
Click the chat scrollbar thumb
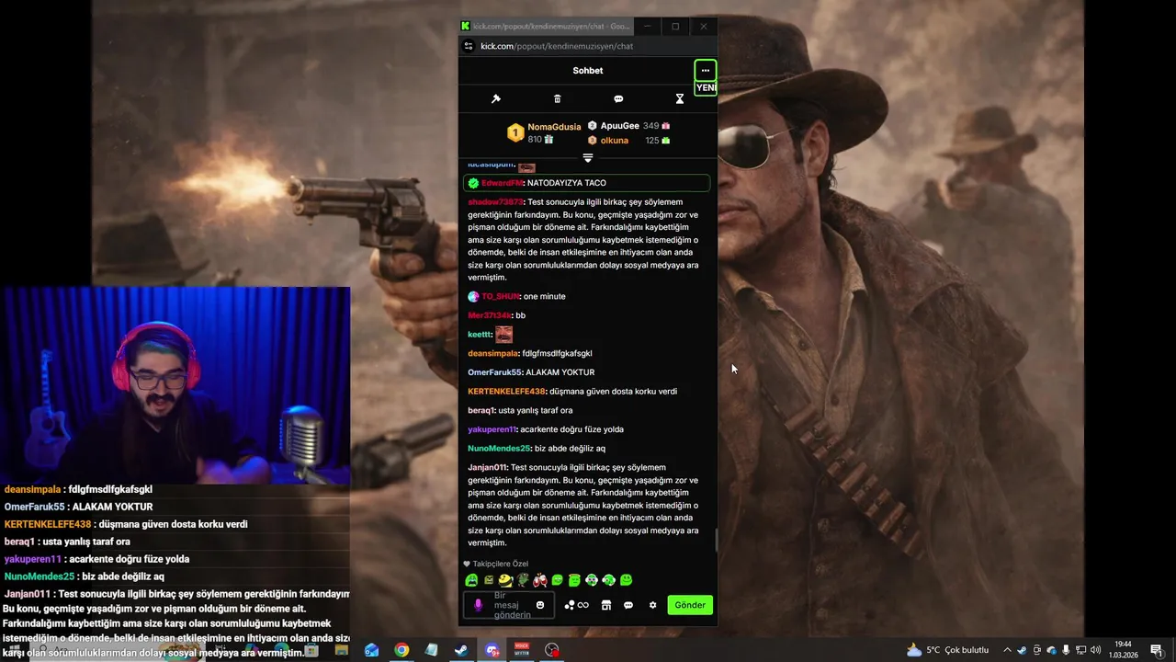716,540
